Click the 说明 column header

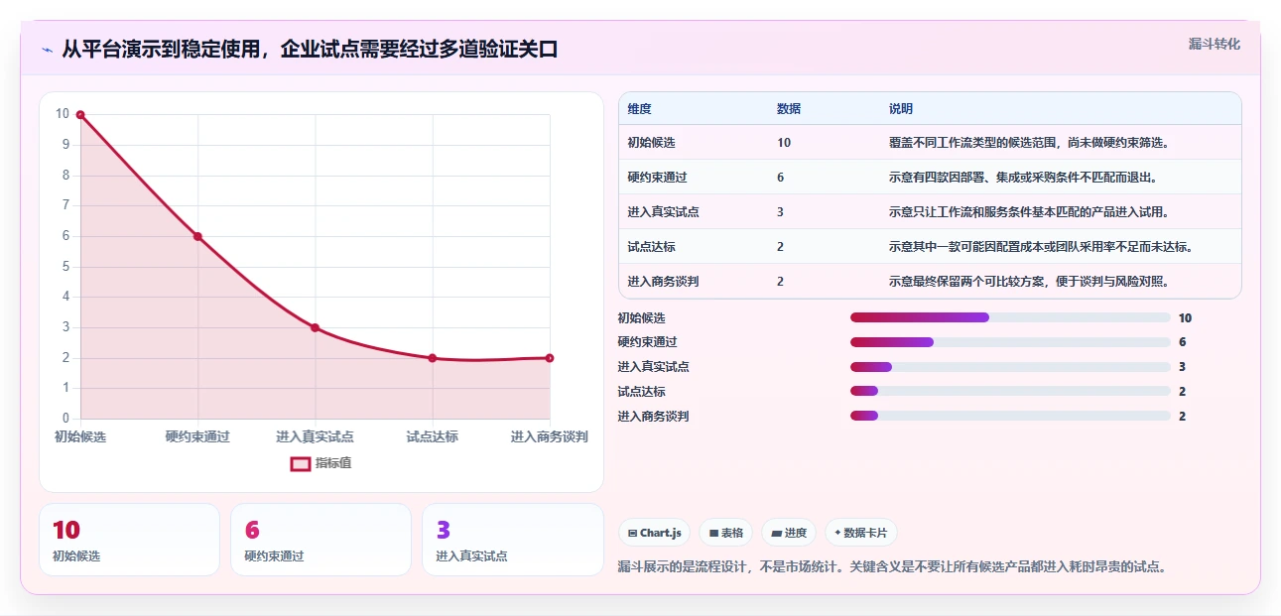coord(901,109)
